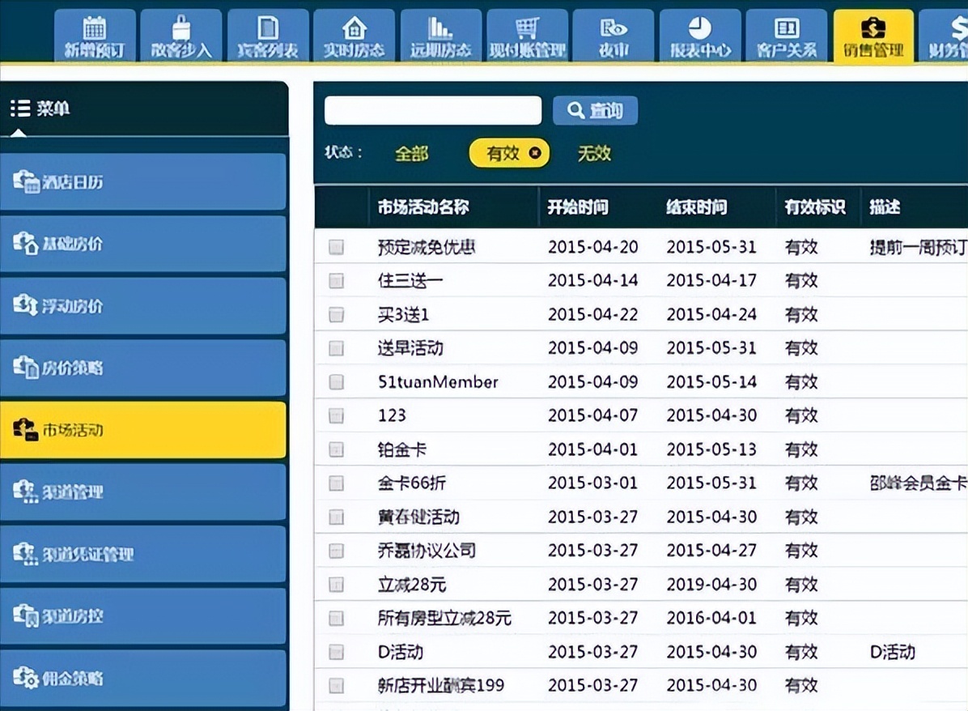Click the 房价策略 sidebar icon
This screenshot has height=711, width=968.
pos(26,367)
